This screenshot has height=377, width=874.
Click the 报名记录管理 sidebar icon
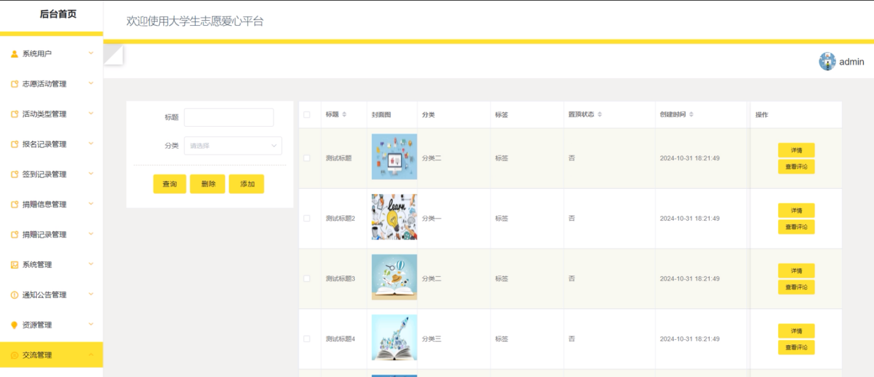click(x=15, y=144)
